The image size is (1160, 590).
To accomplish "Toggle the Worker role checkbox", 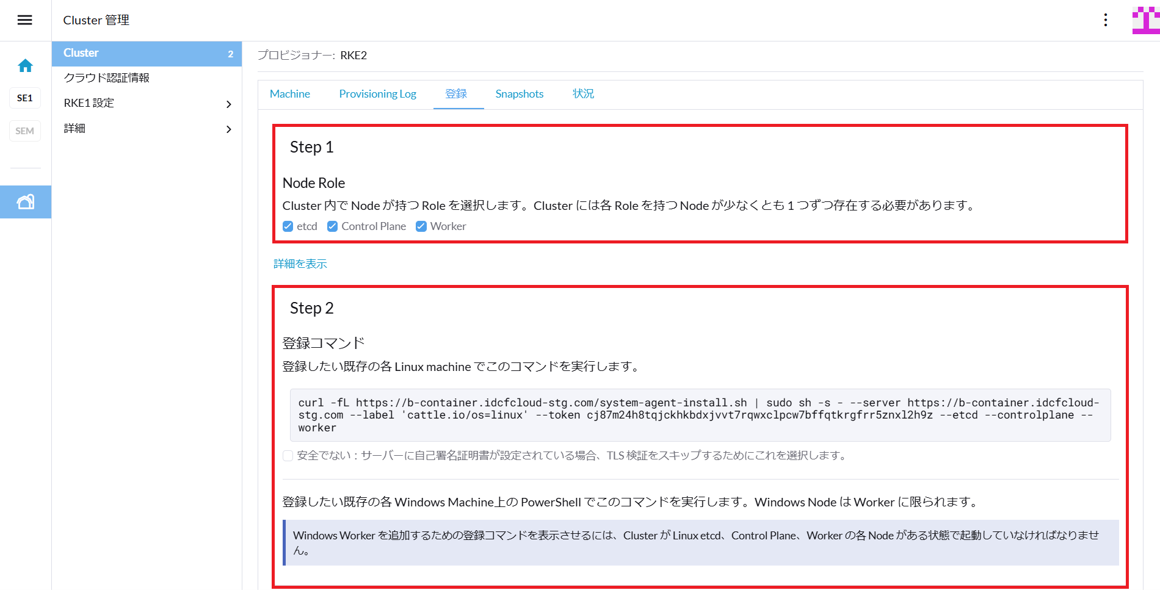I will click(421, 226).
